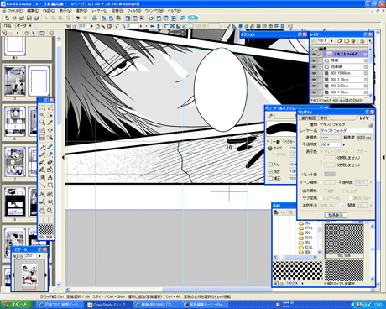This screenshot has height=309, width=386.
Task: Click the Undo arrow in main toolbar
Action: [x=78, y=18]
